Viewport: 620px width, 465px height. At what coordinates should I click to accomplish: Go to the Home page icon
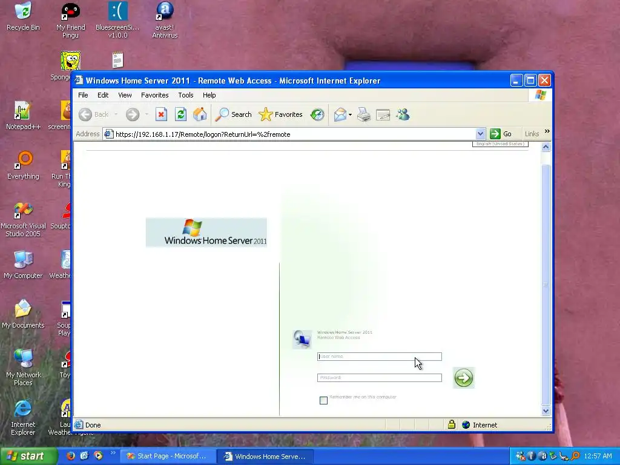click(x=200, y=114)
